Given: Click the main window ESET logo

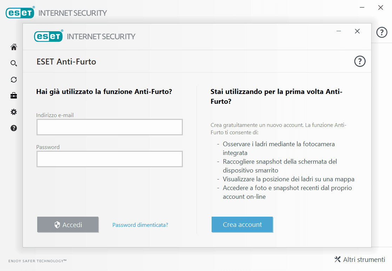Looking at the screenshot, I should pyautogui.click(x=20, y=13).
